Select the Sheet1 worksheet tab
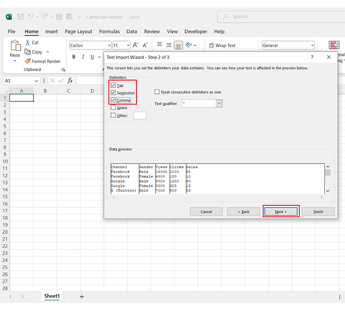Screen dimensions: 345x311 coord(52,296)
